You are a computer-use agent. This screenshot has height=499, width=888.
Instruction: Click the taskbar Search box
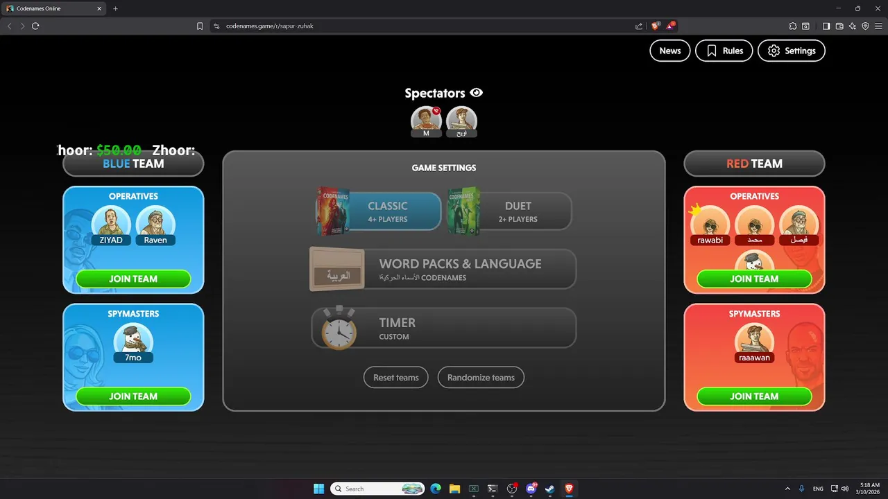(x=378, y=489)
